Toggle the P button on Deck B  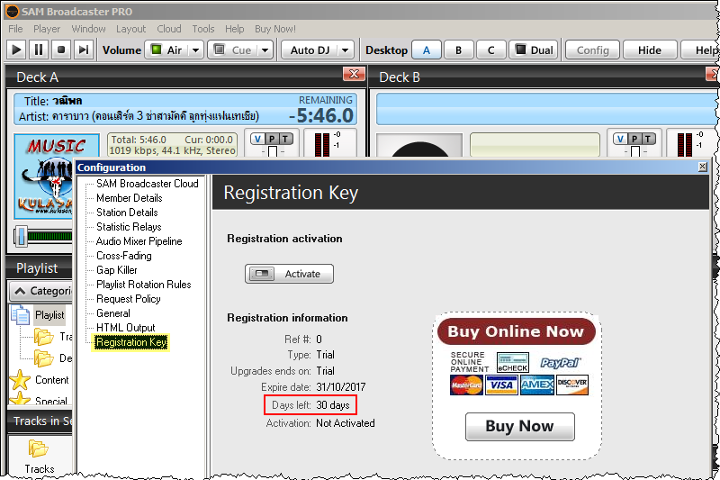point(634,139)
